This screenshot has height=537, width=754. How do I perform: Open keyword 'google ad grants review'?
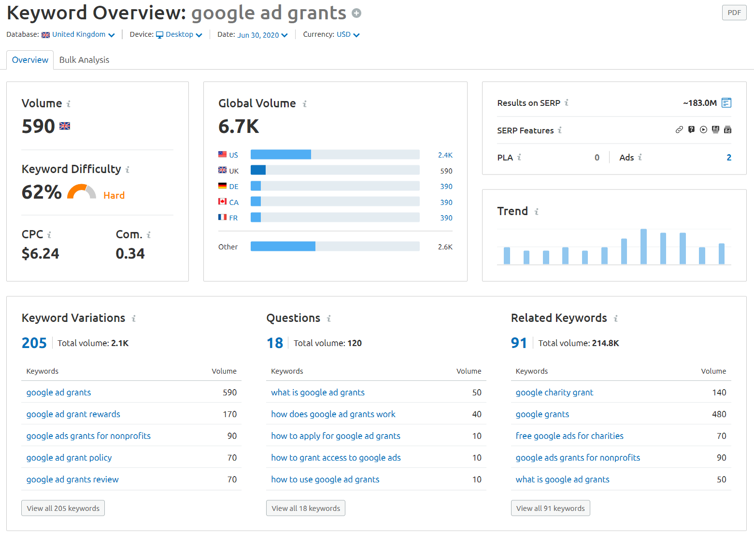click(x=72, y=479)
